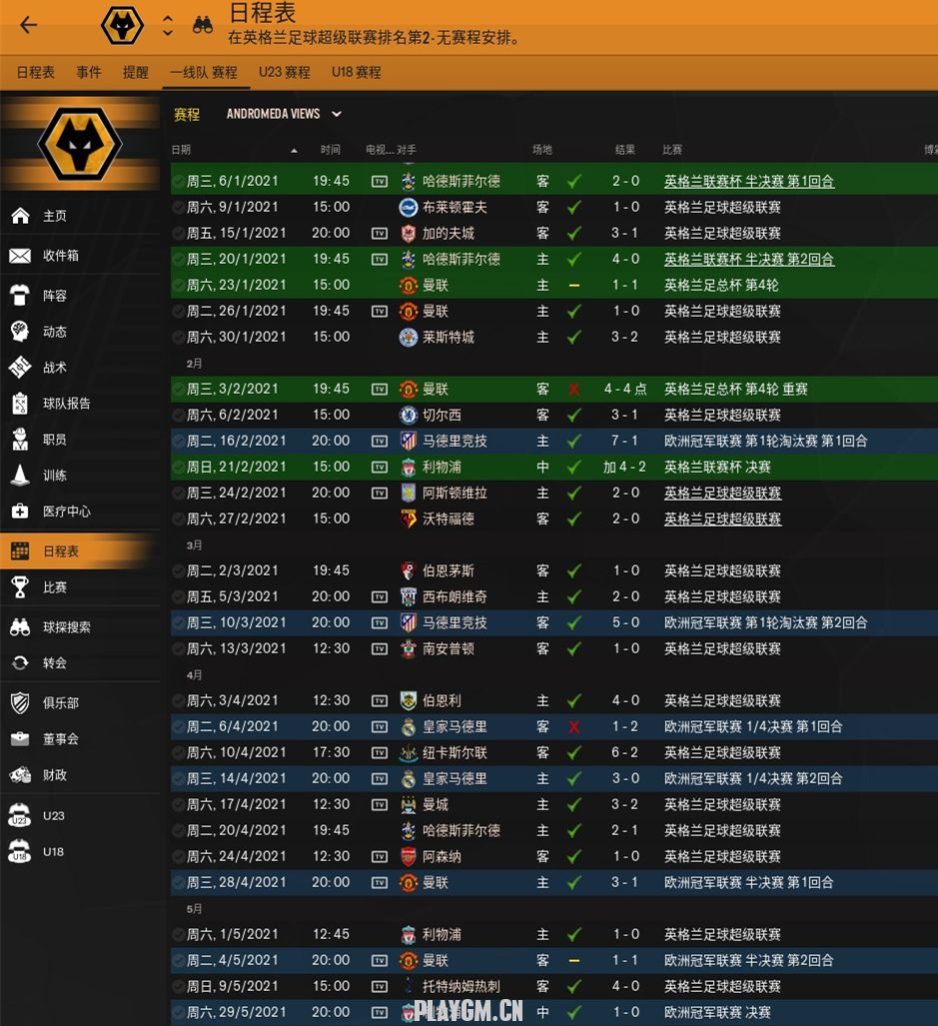Open 财政 finances in the sidebar
938x1026 pixels.
point(54,775)
